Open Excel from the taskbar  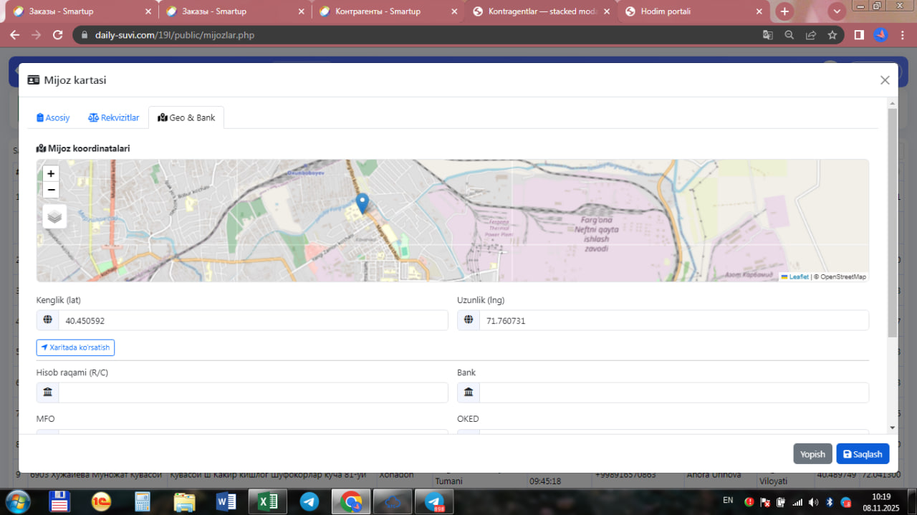[x=268, y=501]
